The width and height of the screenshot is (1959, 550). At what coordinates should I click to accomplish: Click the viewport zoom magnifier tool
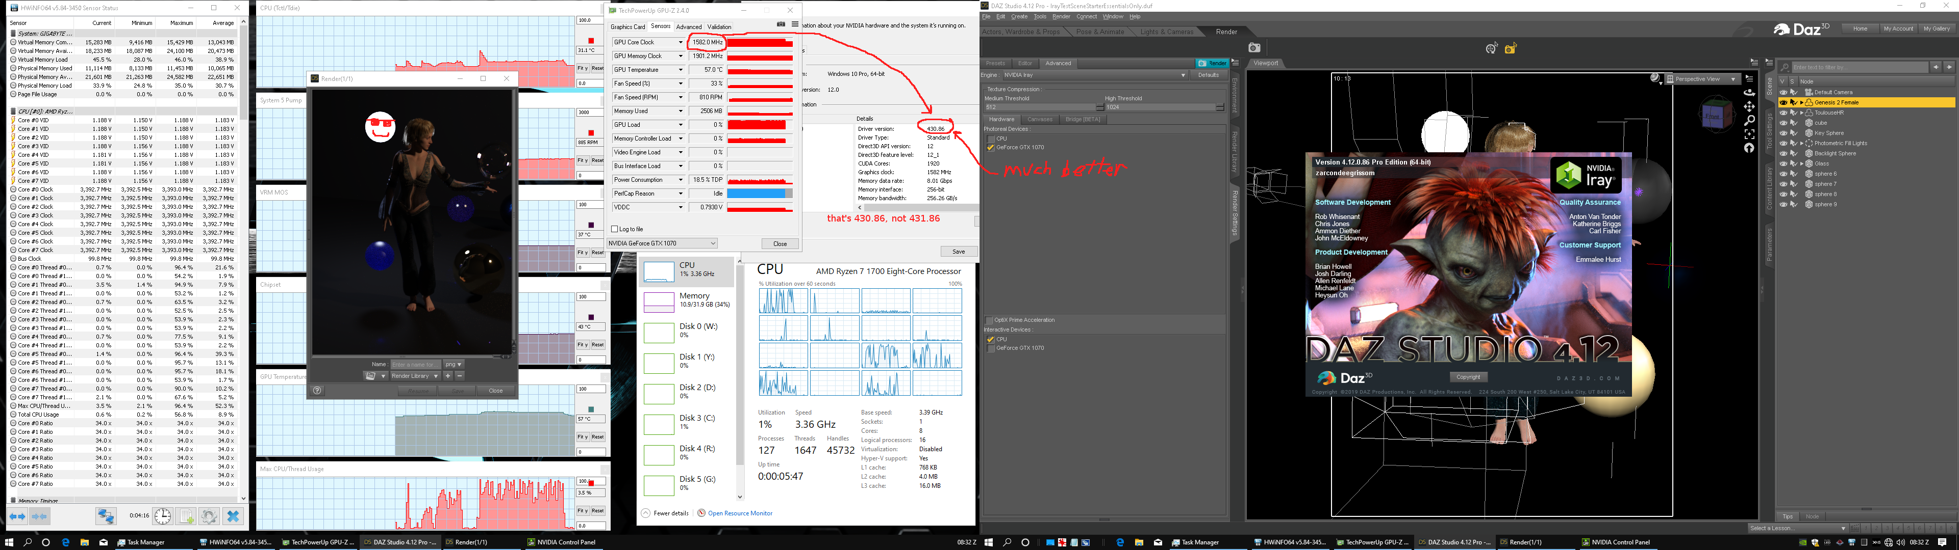(x=1749, y=120)
